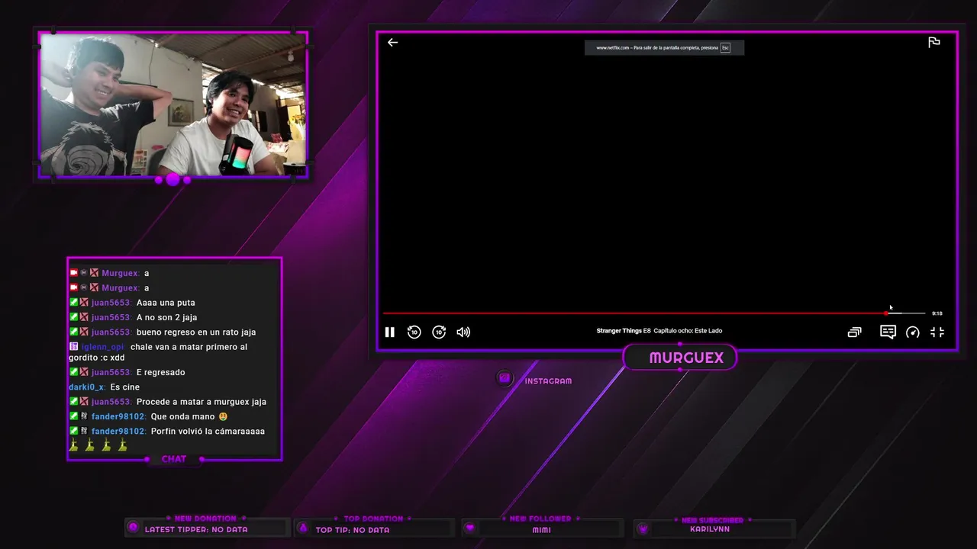This screenshot has width=977, height=549.
Task: Click new follower name MIMI
Action: click(x=542, y=530)
